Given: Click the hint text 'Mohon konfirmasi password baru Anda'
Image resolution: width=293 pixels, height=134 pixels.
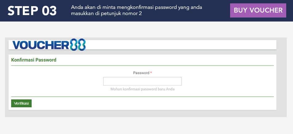Looking at the screenshot, I should (x=144, y=89).
